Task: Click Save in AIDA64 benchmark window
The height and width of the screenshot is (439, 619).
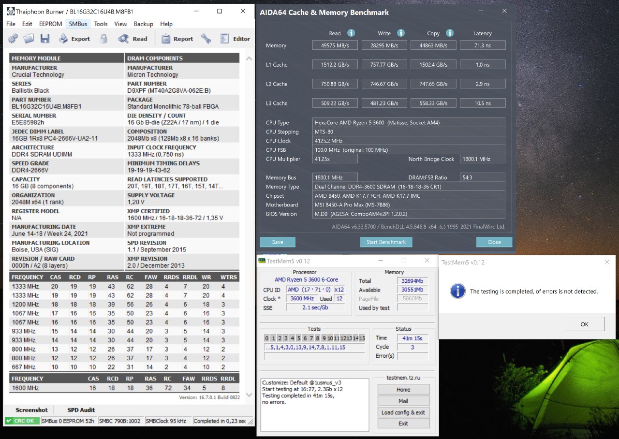Action: [x=278, y=242]
